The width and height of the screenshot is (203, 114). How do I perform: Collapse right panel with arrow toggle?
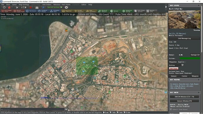tap(166, 7)
